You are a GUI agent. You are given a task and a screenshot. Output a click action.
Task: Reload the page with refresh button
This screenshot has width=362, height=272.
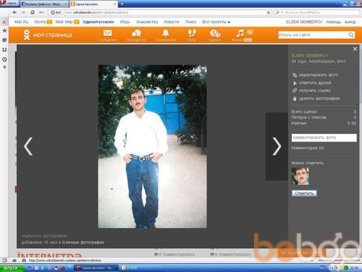pyautogui.click(x=33, y=12)
